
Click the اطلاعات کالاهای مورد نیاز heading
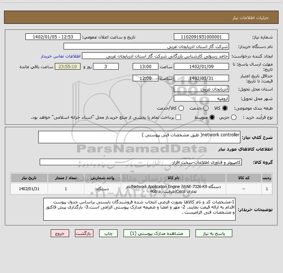coord(245,149)
